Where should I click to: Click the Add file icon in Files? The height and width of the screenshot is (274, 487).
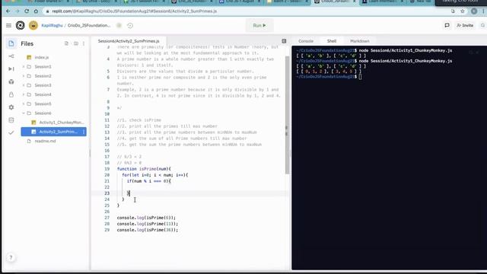click(66, 43)
